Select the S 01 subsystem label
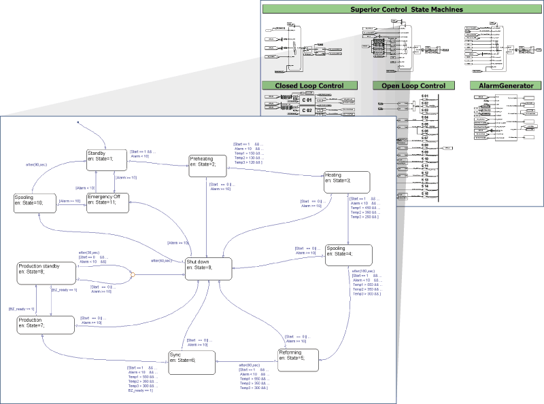Screen dimensions: 544x404 tap(425, 96)
